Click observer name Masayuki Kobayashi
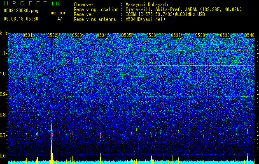 [x=148, y=5]
